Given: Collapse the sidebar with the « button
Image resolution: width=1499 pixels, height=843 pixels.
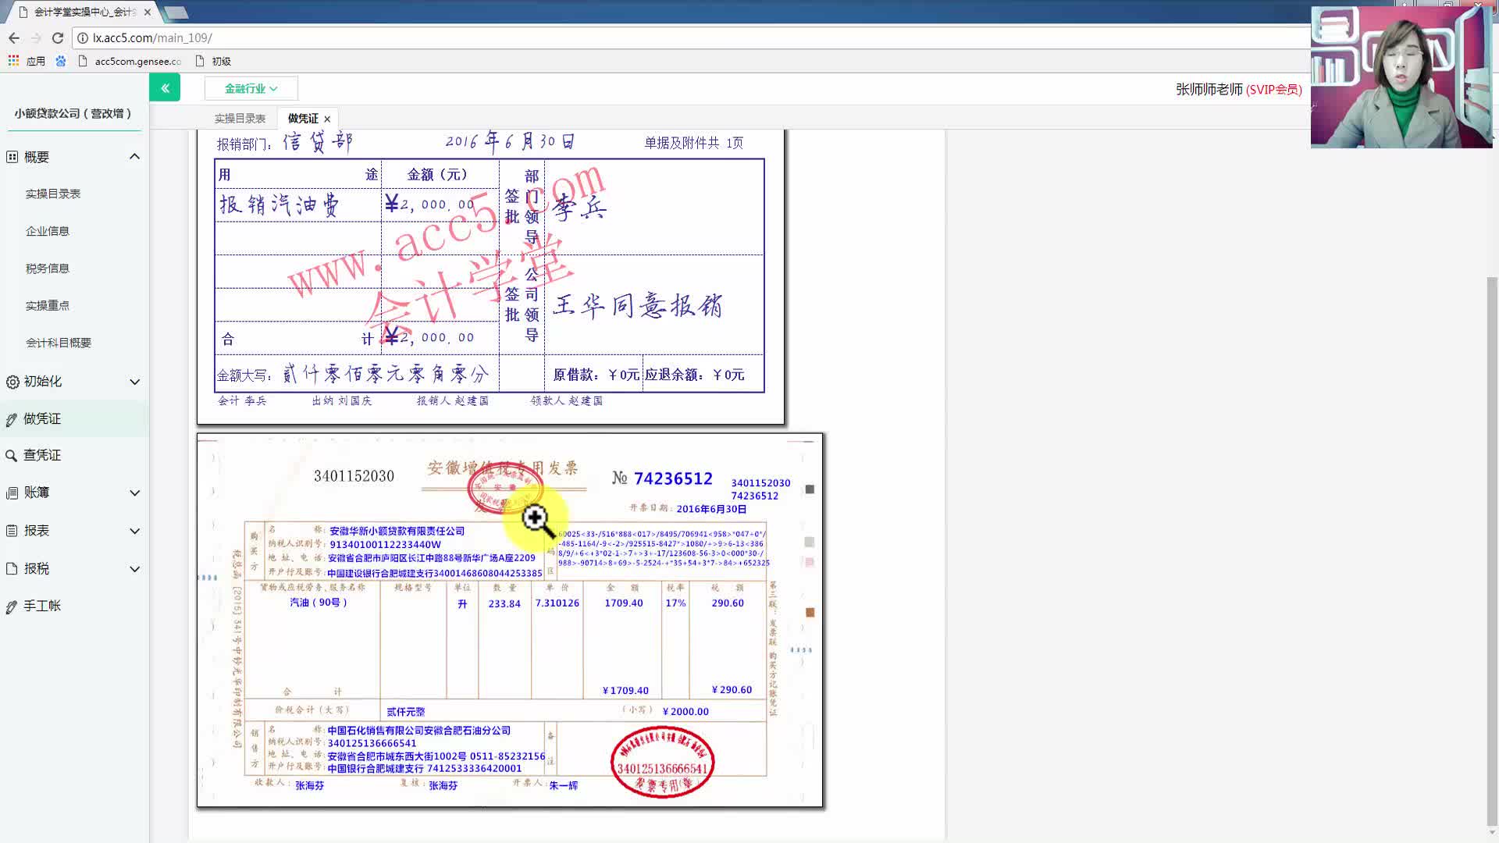Looking at the screenshot, I should coord(165,87).
